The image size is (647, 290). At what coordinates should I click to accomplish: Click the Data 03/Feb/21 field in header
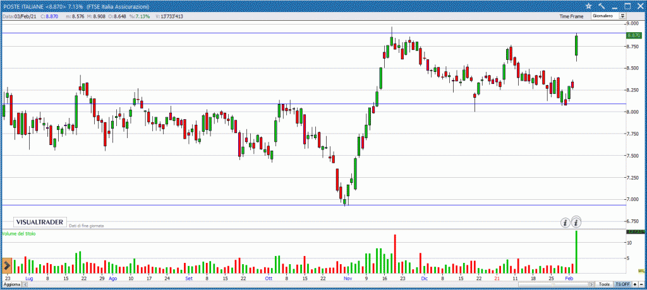coord(20,16)
